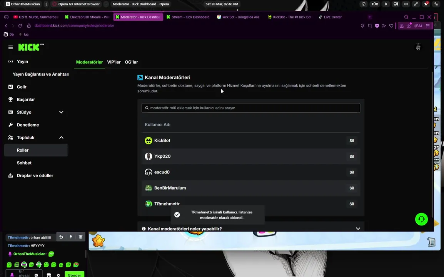Reload the page in Opera
This screenshot has width=444, height=277.
tap(20, 25)
